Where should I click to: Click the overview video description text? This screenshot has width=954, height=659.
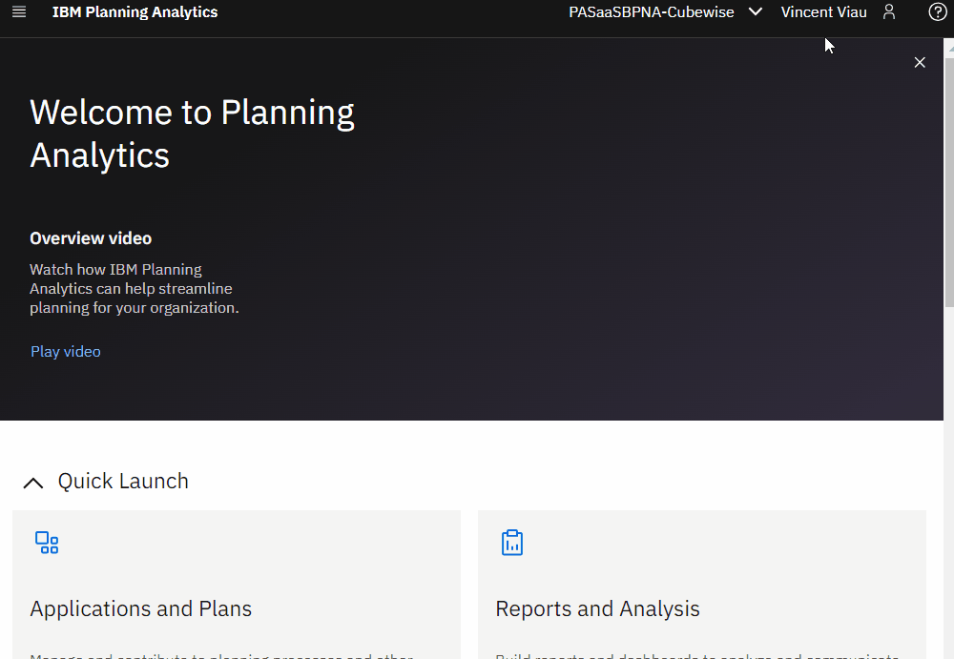click(134, 289)
